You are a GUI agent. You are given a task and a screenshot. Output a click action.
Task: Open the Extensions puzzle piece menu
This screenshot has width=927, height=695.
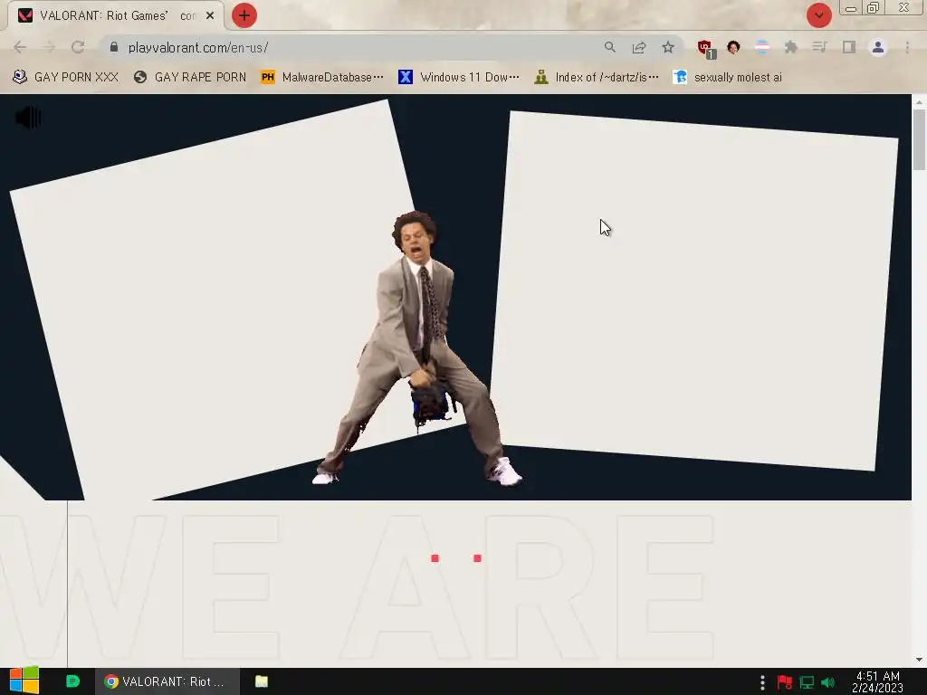791,47
